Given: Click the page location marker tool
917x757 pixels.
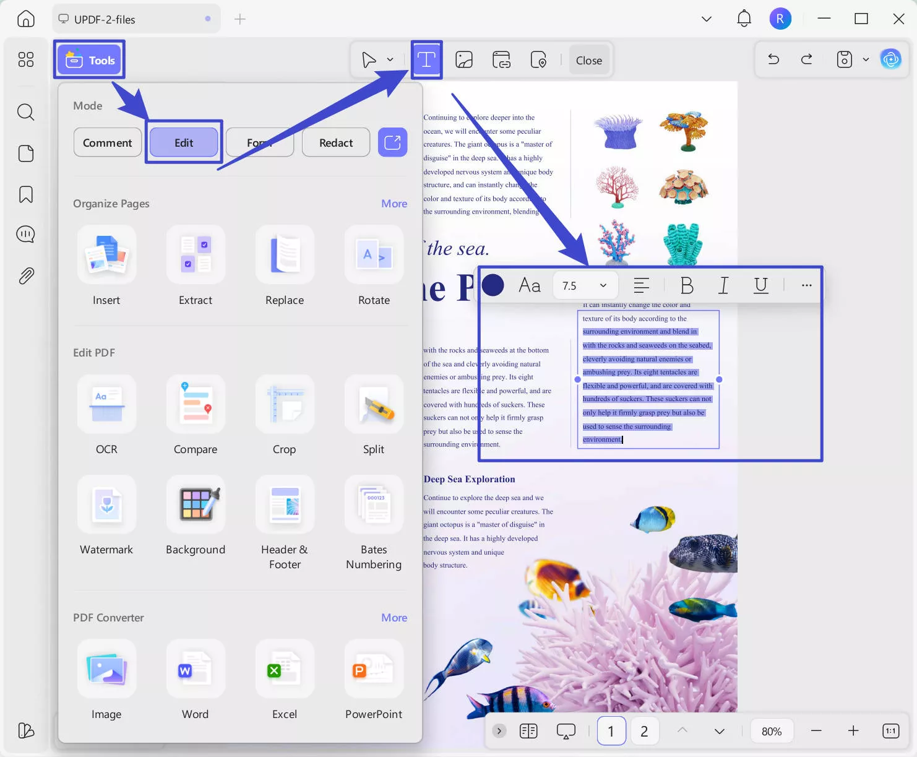Looking at the screenshot, I should pos(538,59).
